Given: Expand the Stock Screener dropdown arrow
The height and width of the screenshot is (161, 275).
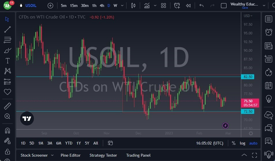Looking at the screenshot, I should [52, 155].
